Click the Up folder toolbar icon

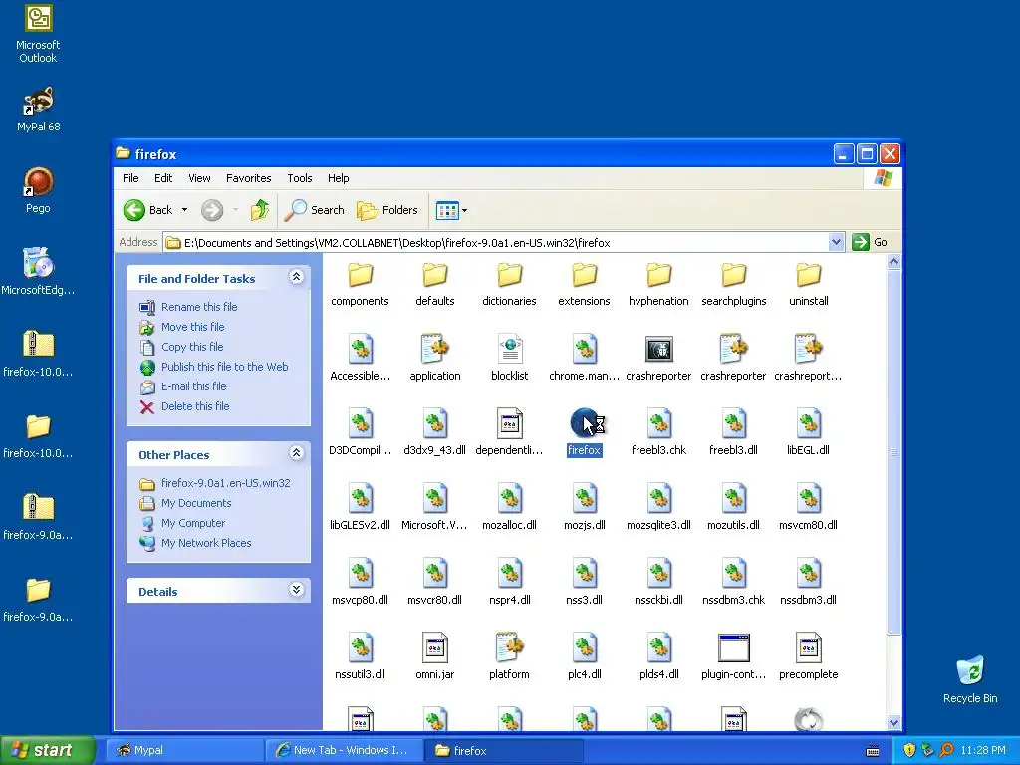260,210
